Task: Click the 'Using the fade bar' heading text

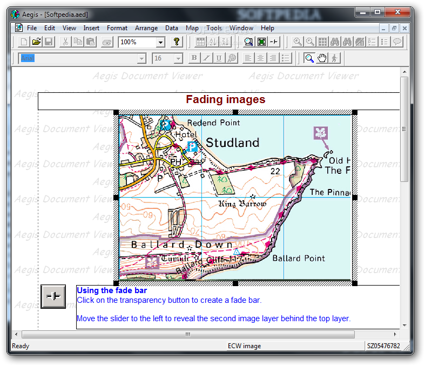Action: click(112, 290)
